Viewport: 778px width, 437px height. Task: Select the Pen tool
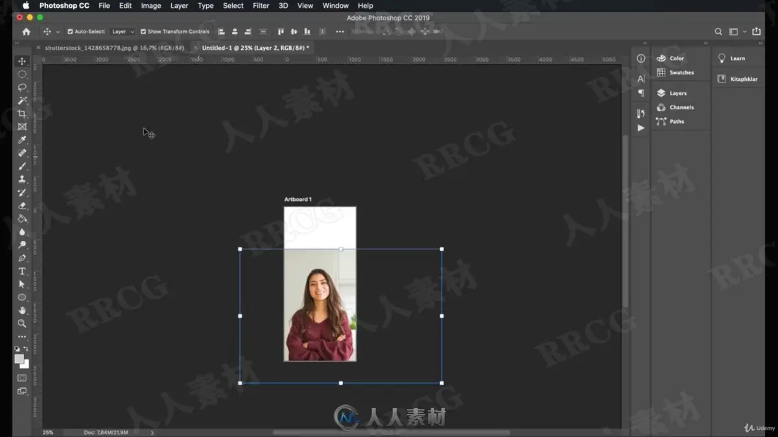(x=22, y=258)
